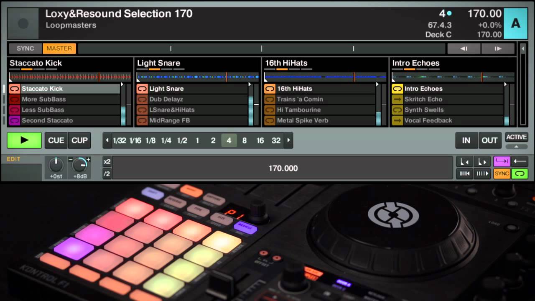Toggle the ACTIVE loop button
The height and width of the screenshot is (301, 535).
pos(516,137)
